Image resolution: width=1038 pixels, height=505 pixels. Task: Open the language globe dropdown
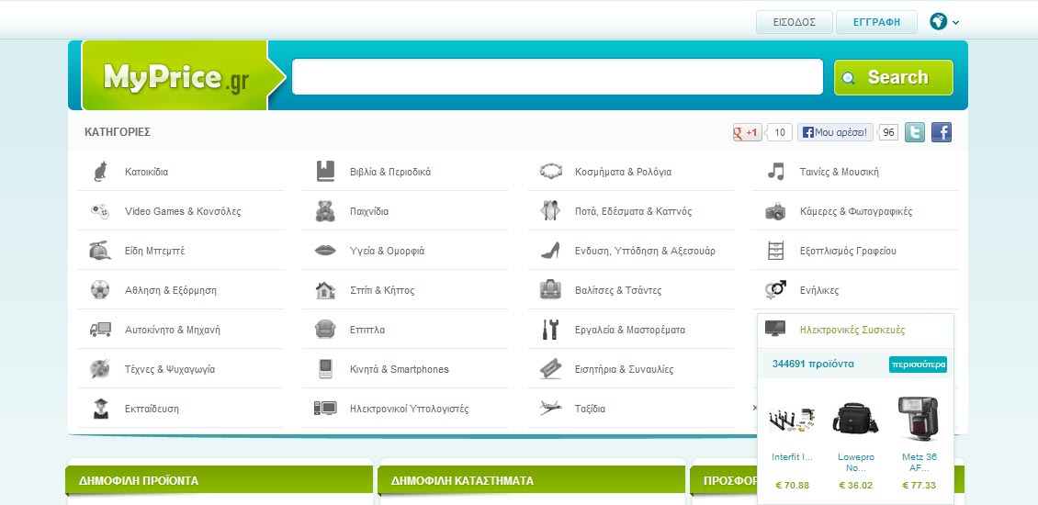click(x=943, y=22)
